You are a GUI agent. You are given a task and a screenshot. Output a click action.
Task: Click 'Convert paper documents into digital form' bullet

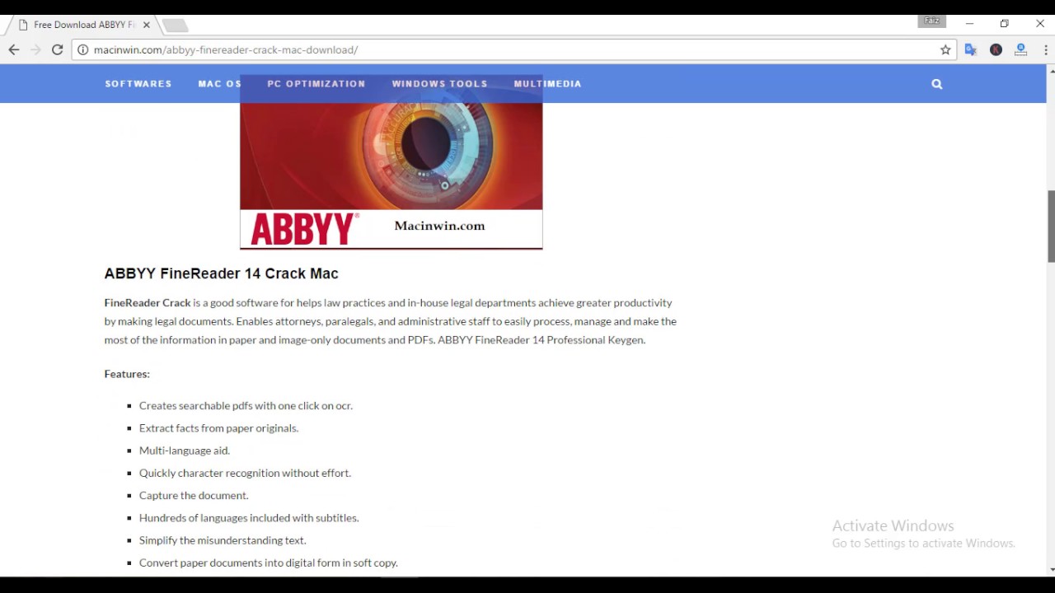(269, 563)
